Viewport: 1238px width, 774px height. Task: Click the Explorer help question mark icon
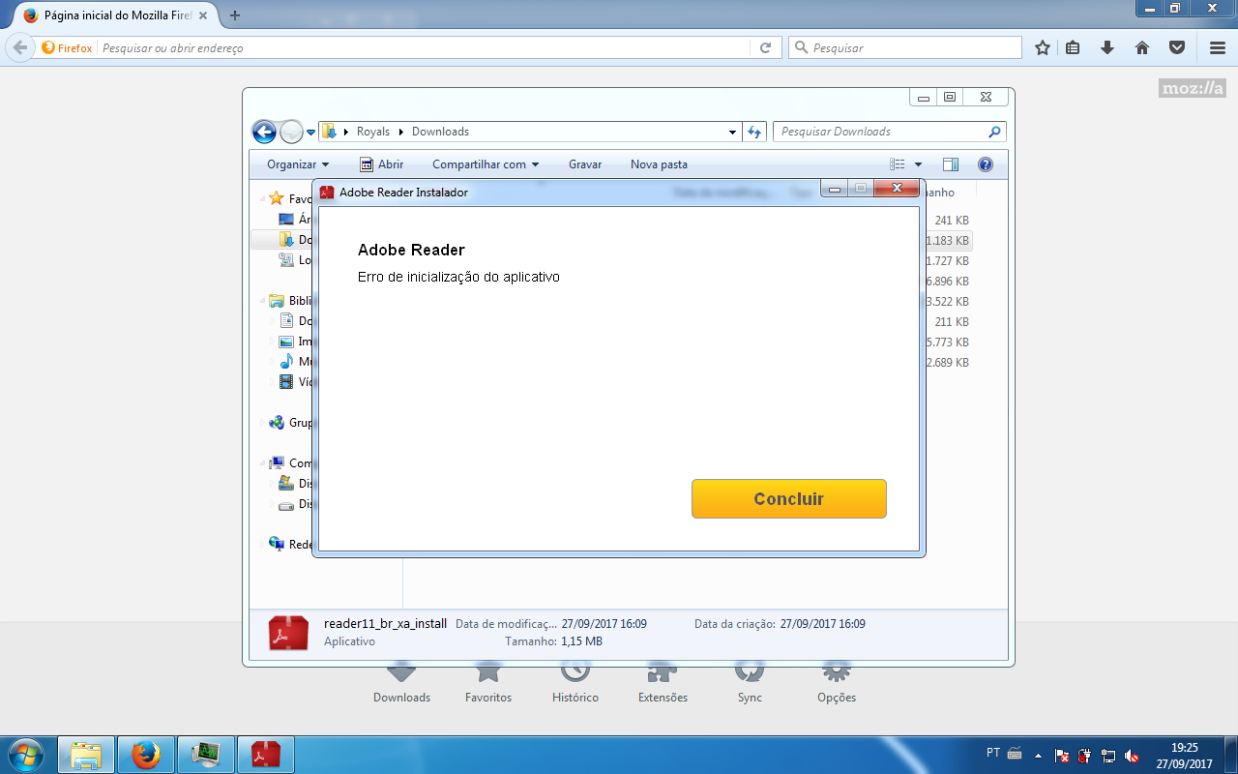click(x=986, y=164)
